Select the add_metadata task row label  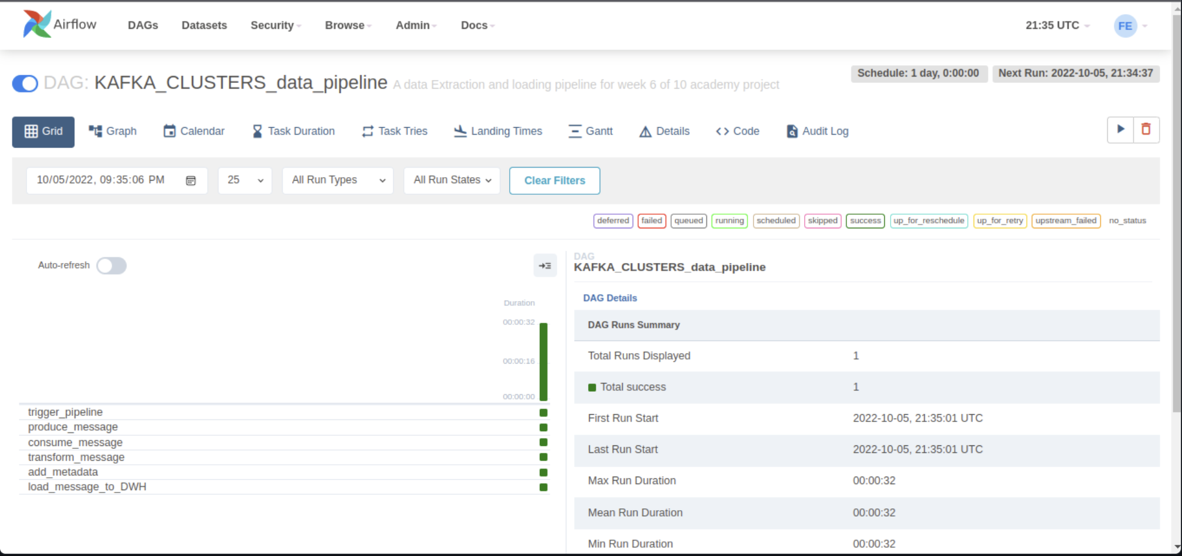point(63,472)
